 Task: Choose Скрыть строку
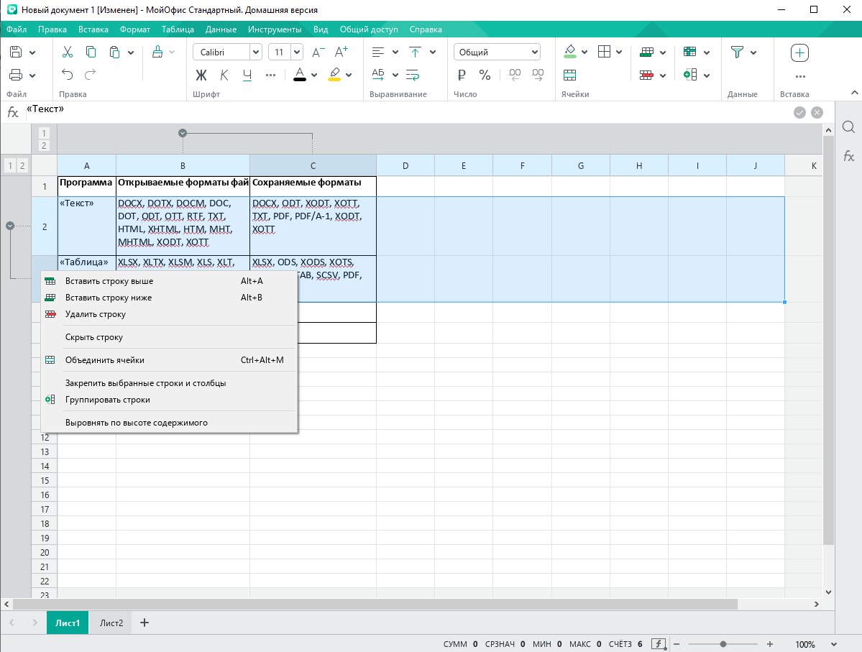pos(170,338)
